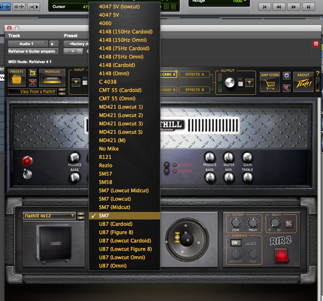The image size is (323, 301).
Task: Click the right channel GAIN knob
Action: [247, 157]
